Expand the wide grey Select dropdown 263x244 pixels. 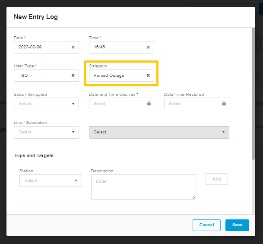point(159,132)
